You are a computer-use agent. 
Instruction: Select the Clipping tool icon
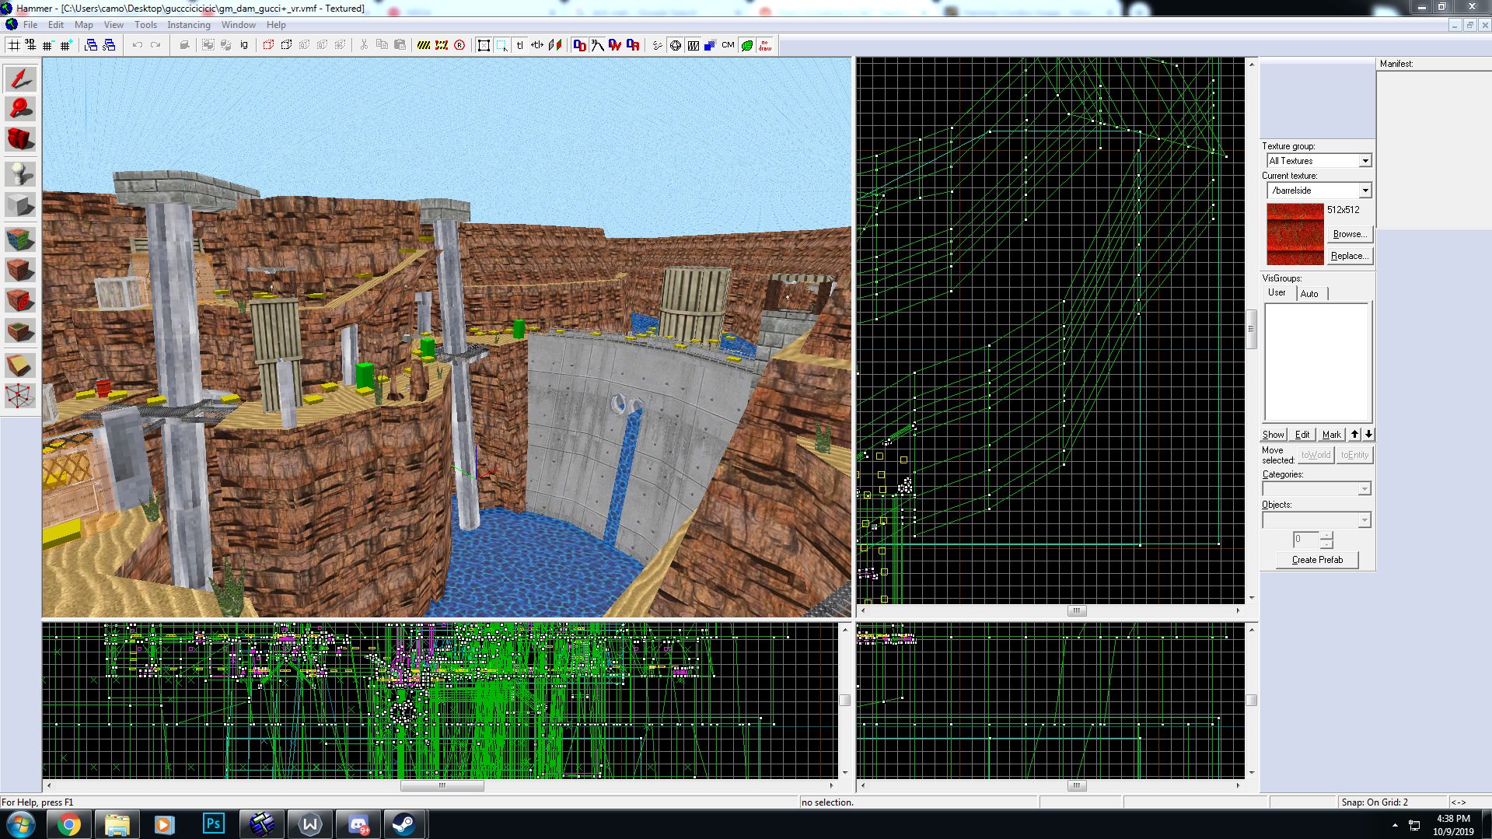[20, 365]
